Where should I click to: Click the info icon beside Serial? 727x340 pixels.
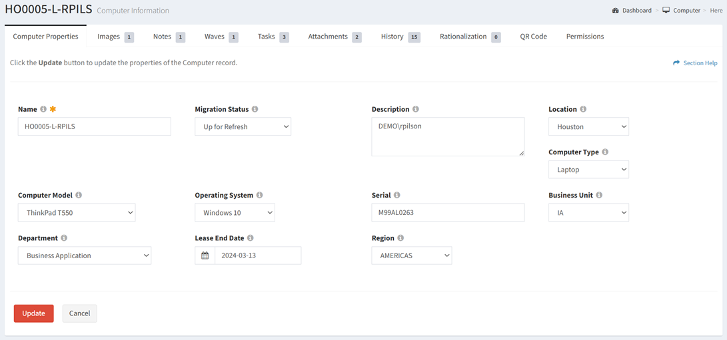pos(397,196)
